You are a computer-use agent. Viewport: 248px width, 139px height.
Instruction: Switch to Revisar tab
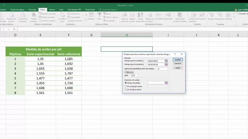52,10
